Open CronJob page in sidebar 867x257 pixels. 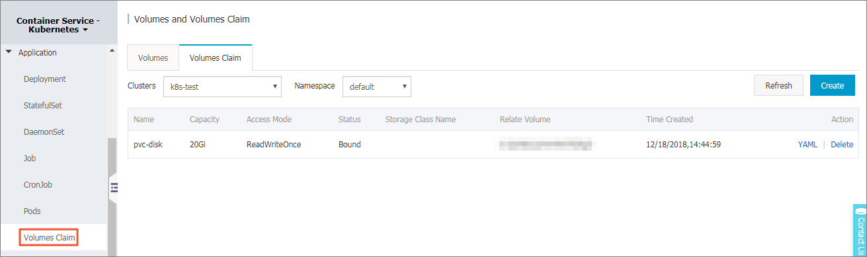tap(38, 184)
